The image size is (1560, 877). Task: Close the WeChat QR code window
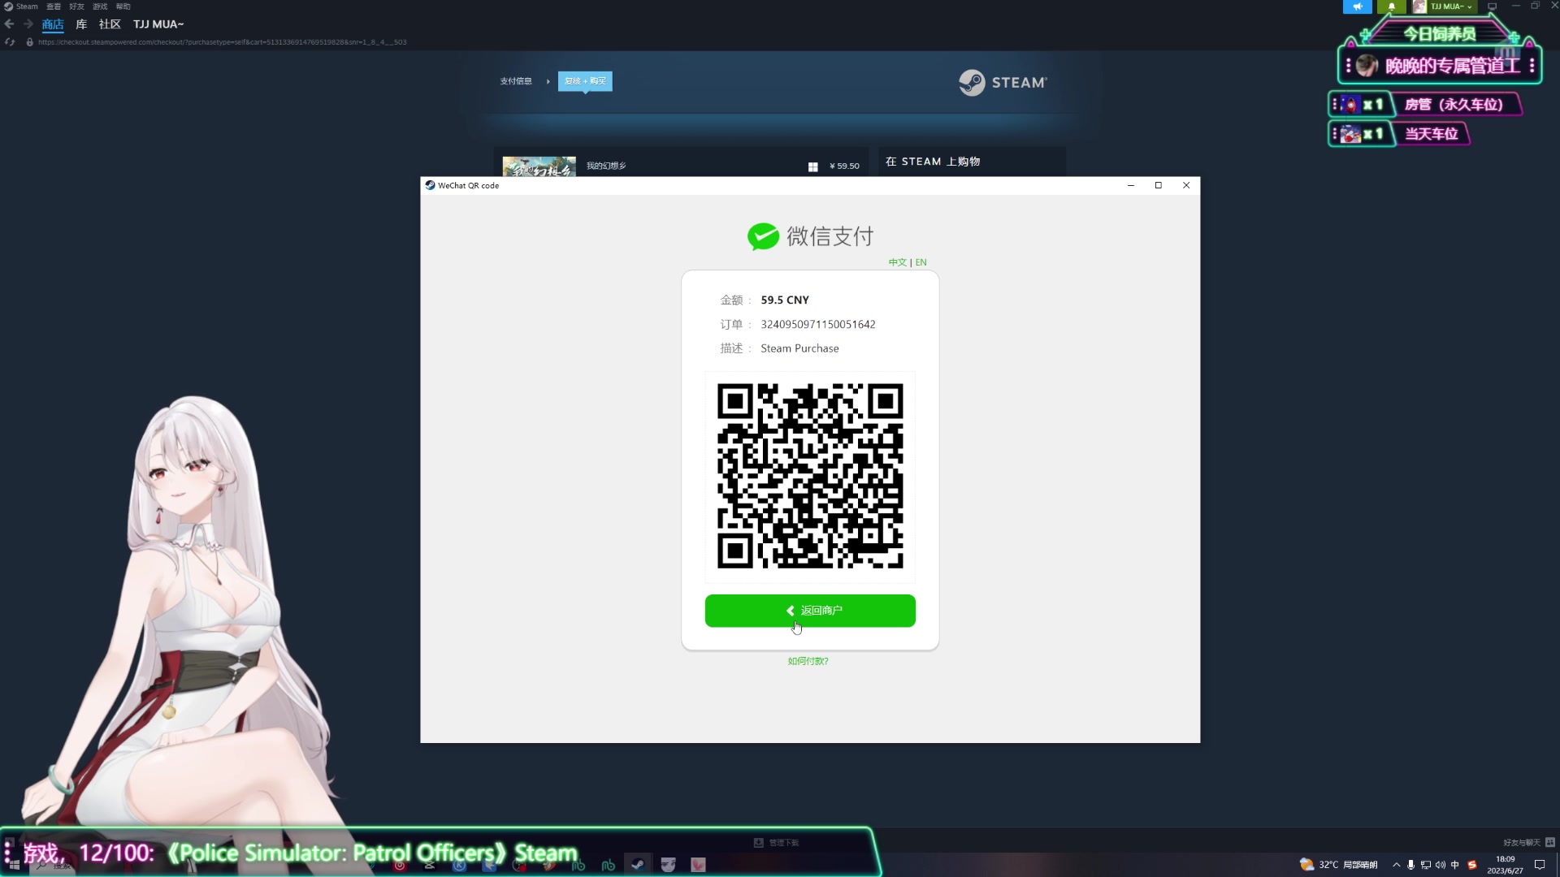click(1186, 185)
